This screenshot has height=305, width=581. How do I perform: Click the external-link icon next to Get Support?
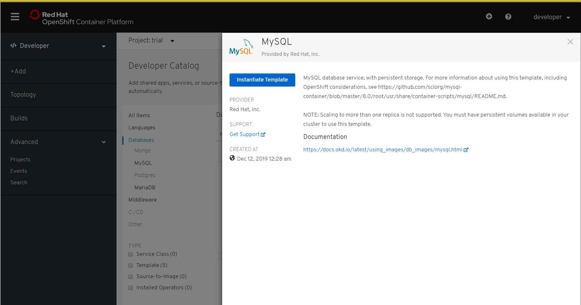pos(263,134)
